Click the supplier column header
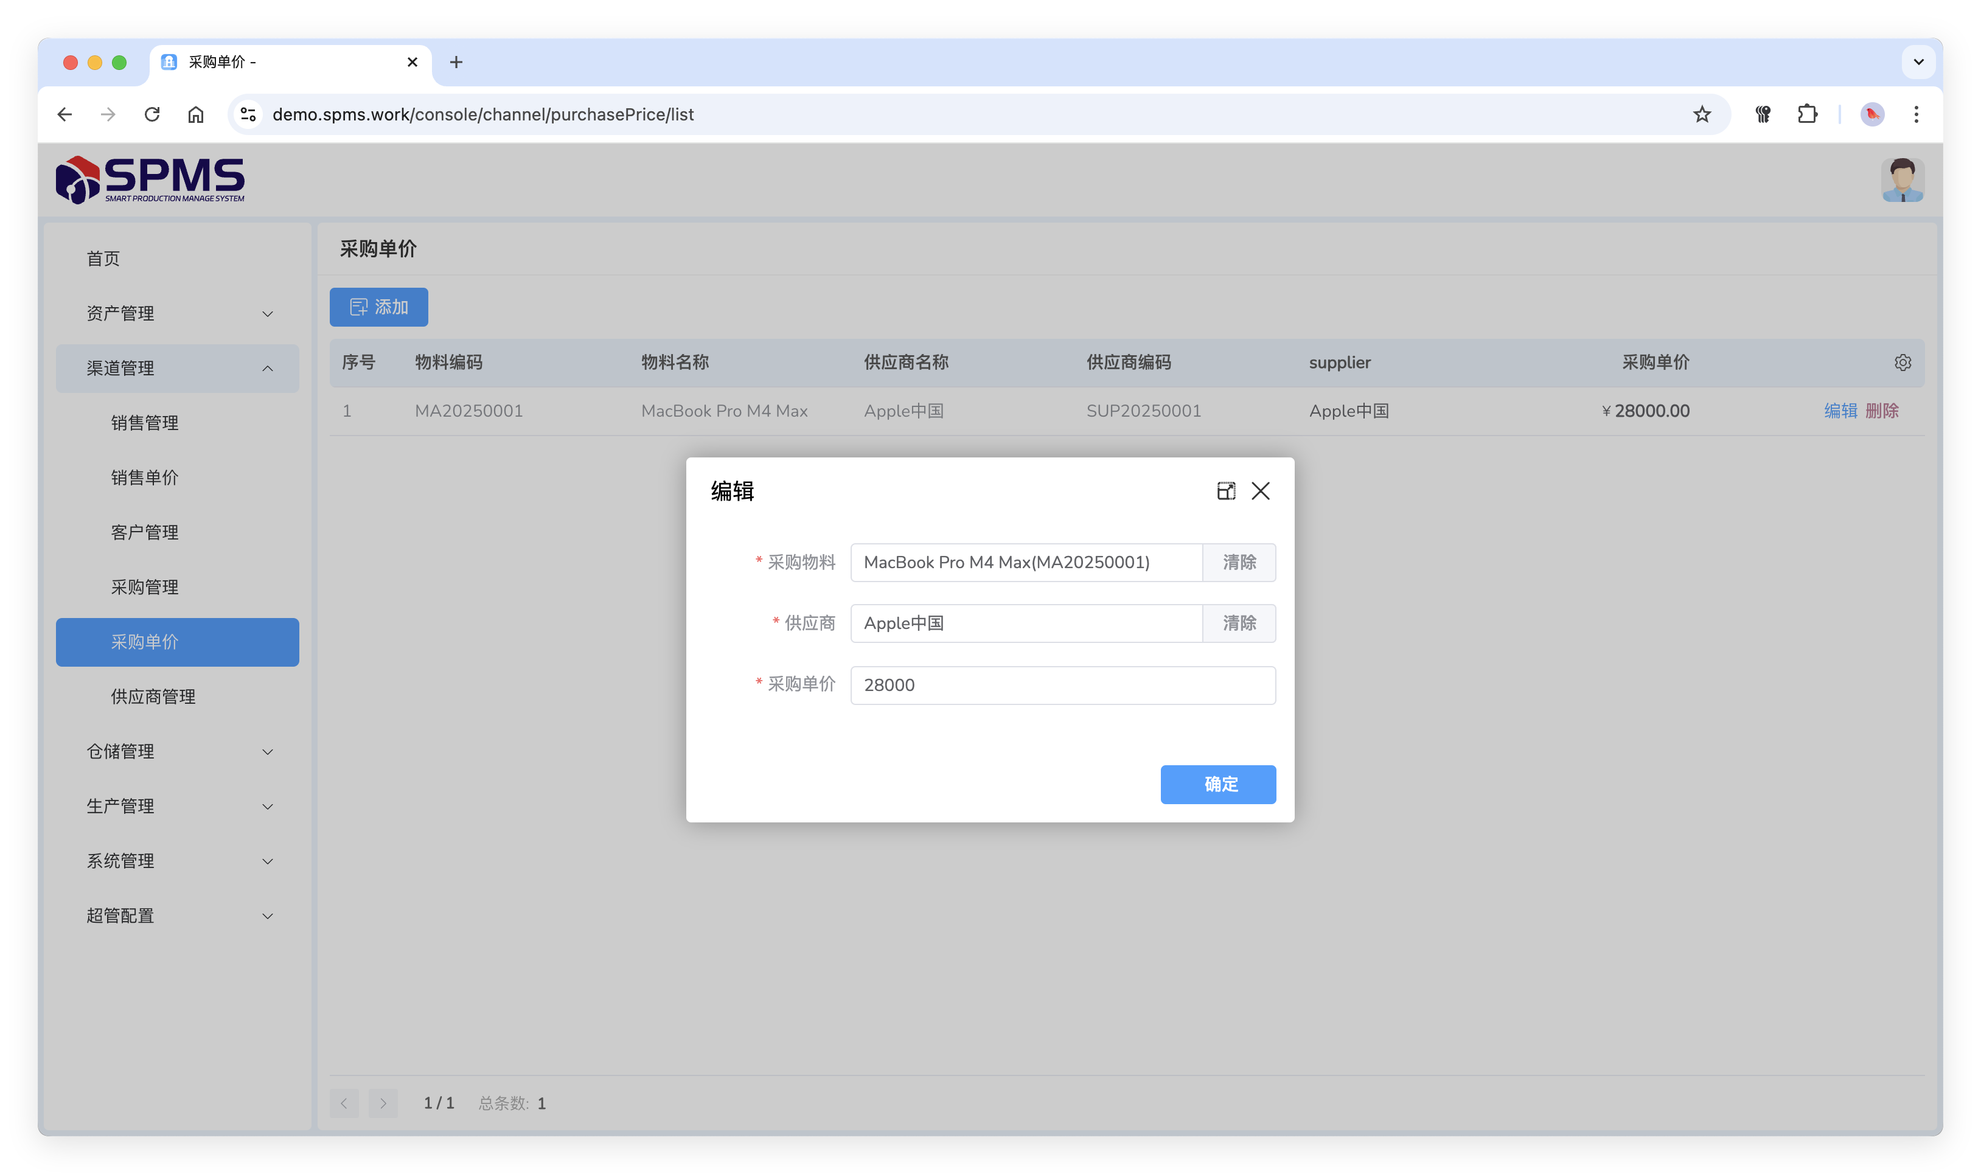Viewport: 1981px width, 1174px height. click(x=1339, y=363)
